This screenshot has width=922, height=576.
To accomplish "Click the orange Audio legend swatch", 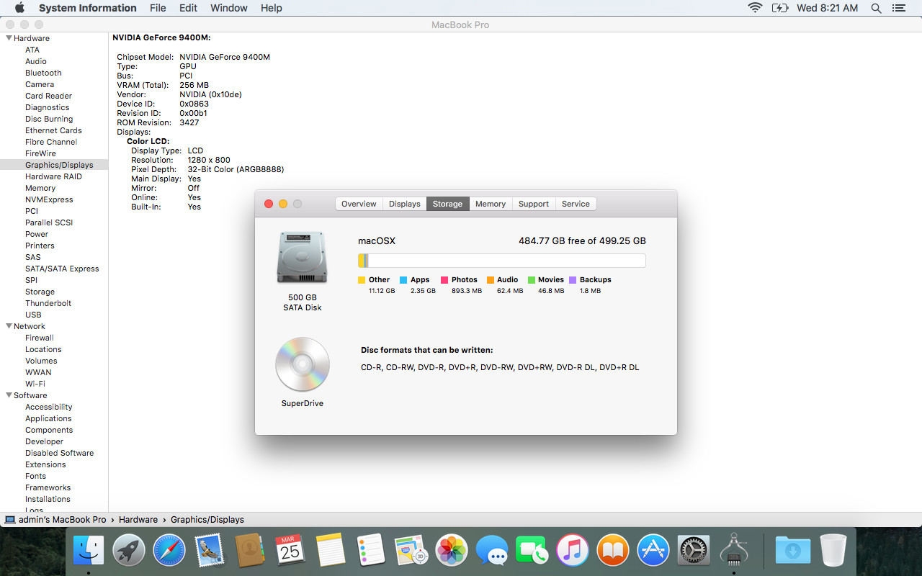I will (490, 280).
